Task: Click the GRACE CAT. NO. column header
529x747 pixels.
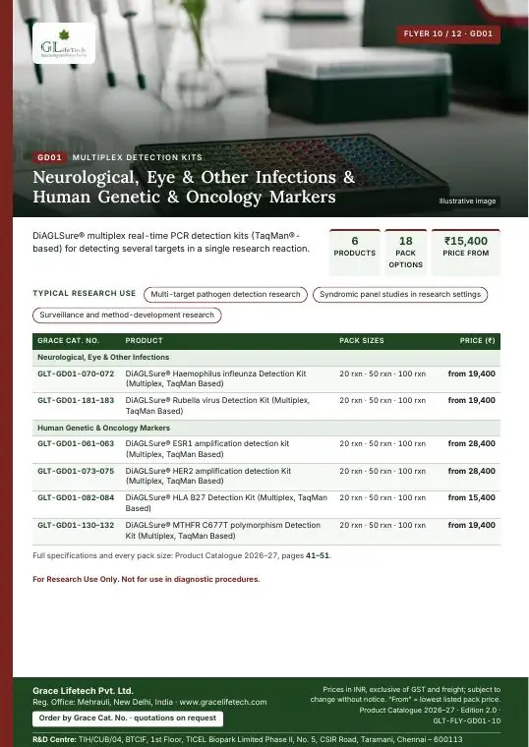Action: pyautogui.click(x=68, y=341)
